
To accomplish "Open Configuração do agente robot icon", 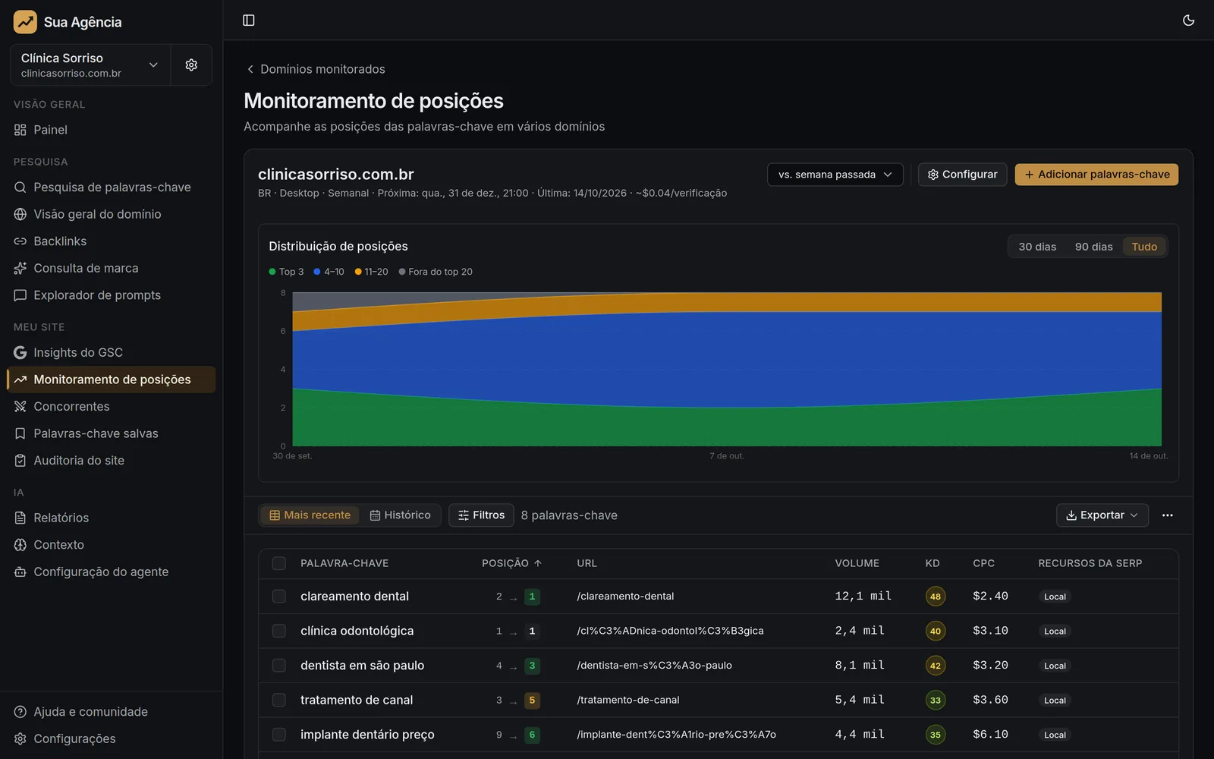I will (20, 572).
